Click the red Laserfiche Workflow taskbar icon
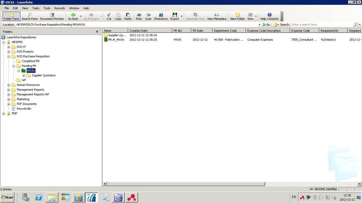This screenshot has height=203, width=362. (x=131, y=198)
